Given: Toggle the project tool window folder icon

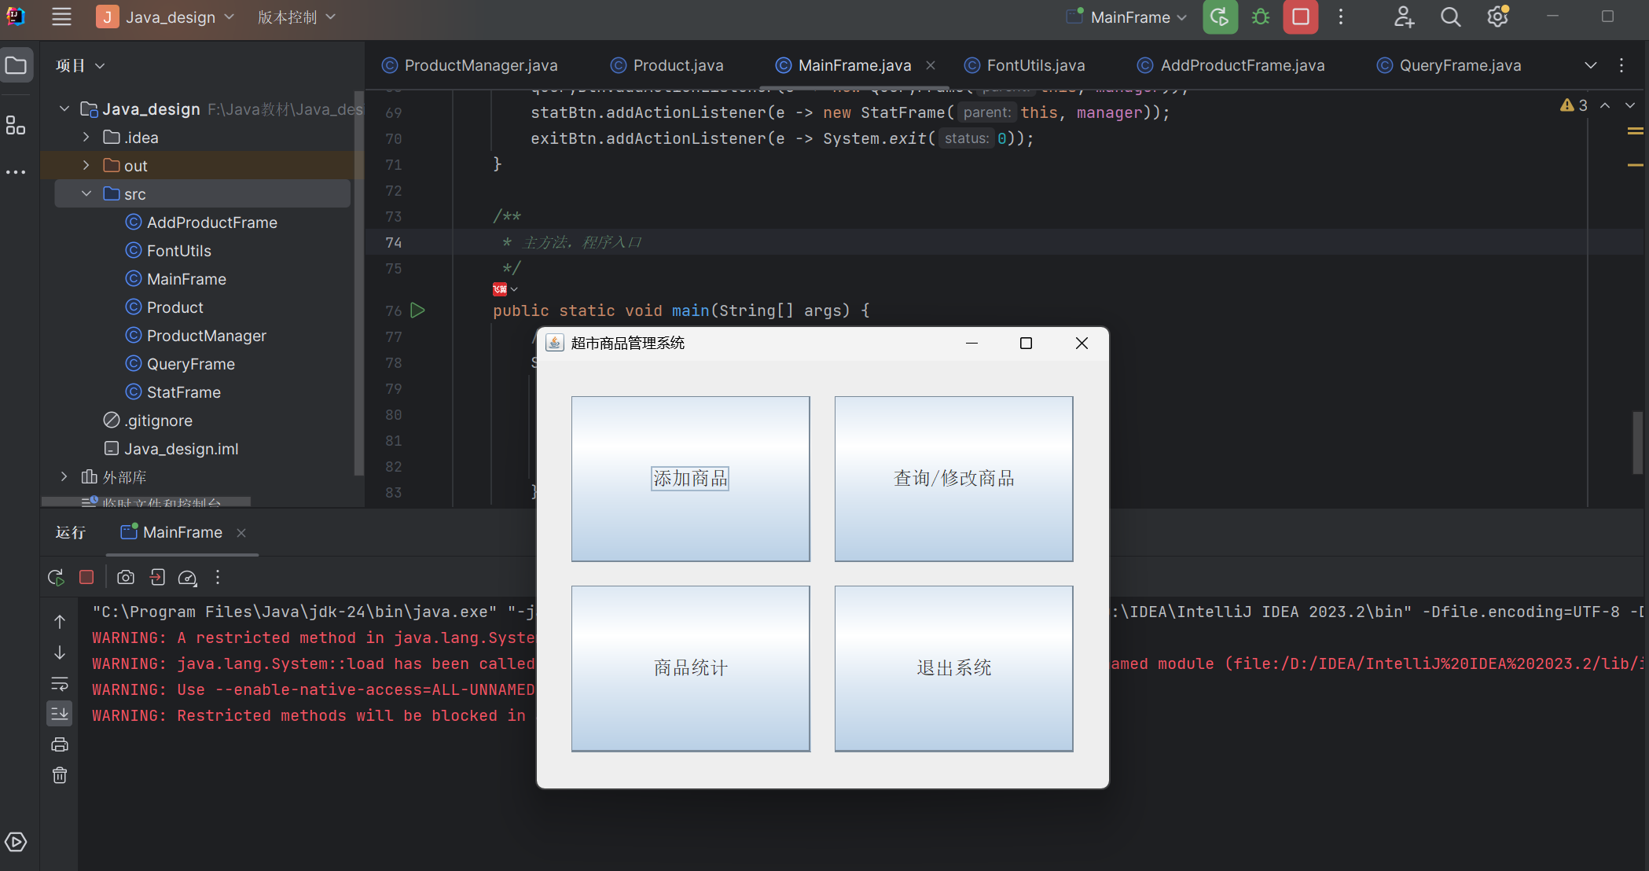Looking at the screenshot, I should coord(16,65).
